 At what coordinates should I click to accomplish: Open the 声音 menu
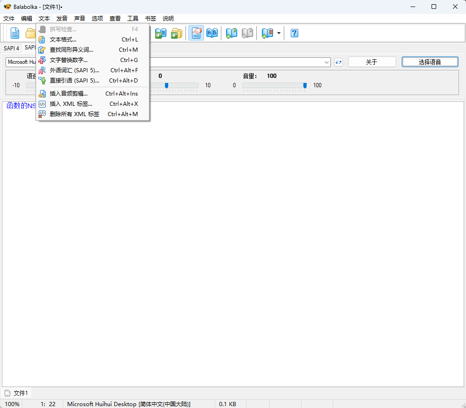click(79, 19)
